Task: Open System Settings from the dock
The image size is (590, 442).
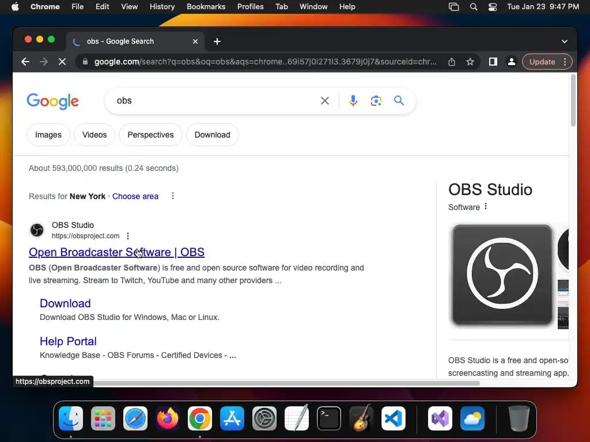Action: click(264, 418)
